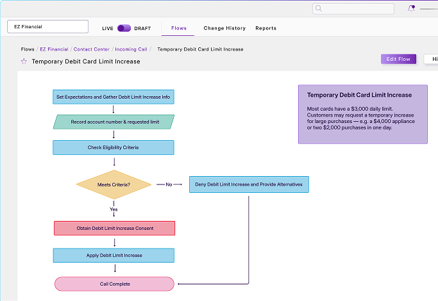Click the page title Temporary Debit Card Limit Increase

pyautogui.click(x=86, y=61)
